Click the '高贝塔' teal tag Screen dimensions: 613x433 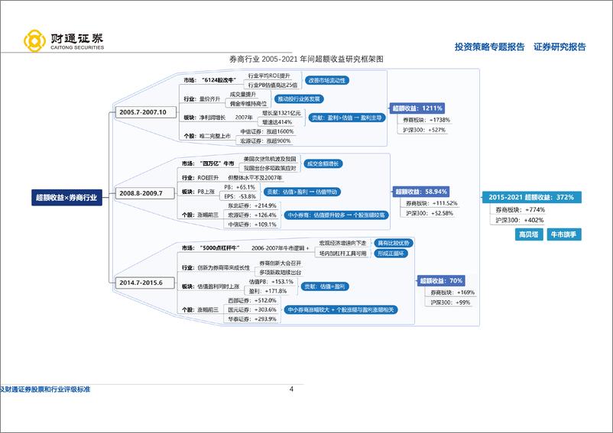tap(529, 234)
